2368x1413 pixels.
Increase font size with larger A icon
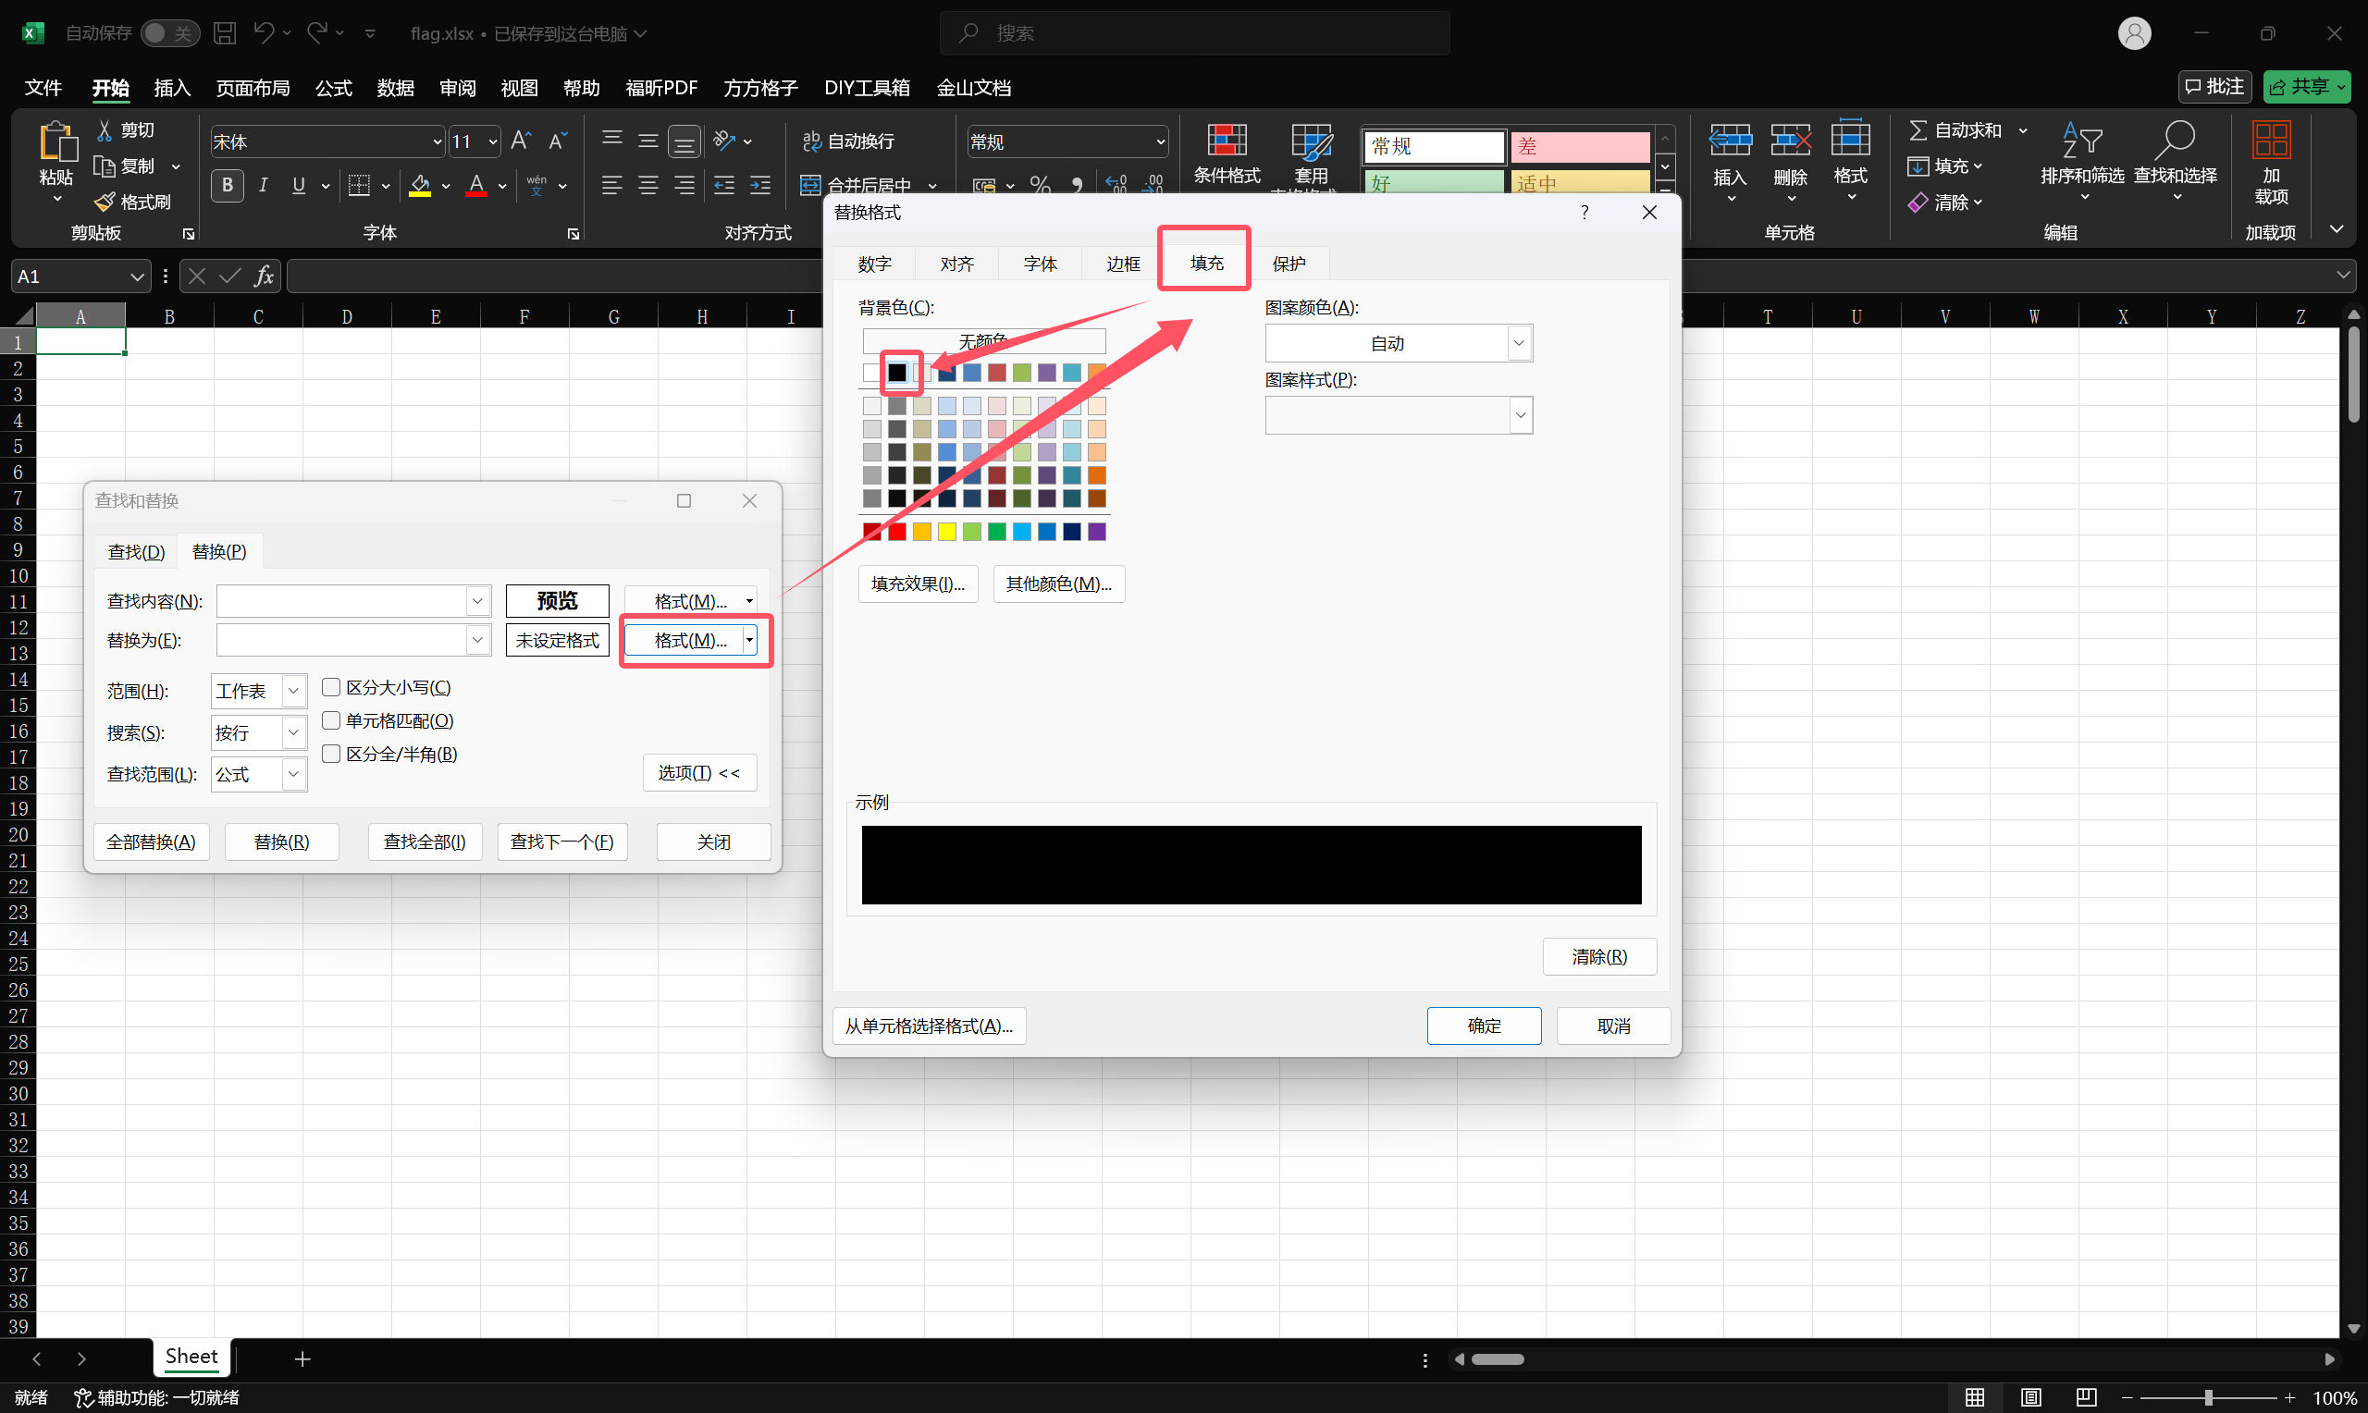(x=521, y=141)
